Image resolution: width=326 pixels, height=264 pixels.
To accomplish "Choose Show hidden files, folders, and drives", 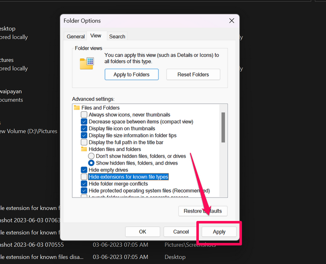I will pyautogui.click(x=91, y=163).
